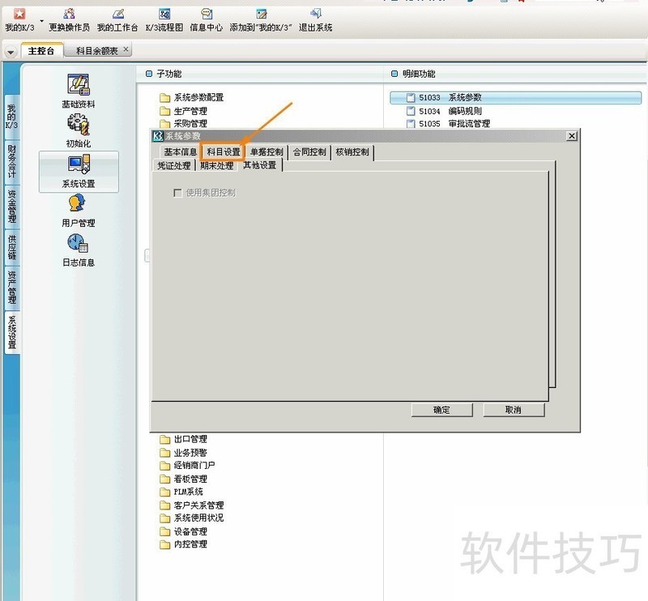Screen dimensions: 648x601
Task: Switch to the 科目余额表 tab
Action: [96, 51]
